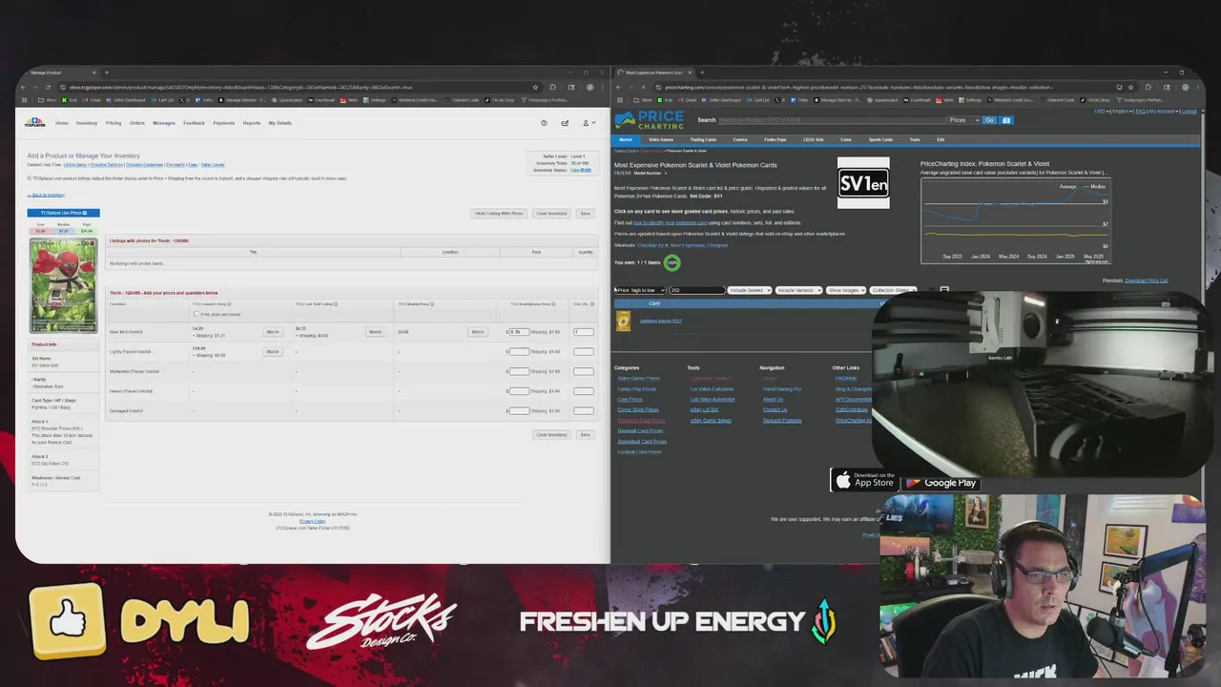The width and height of the screenshot is (1221, 687).
Task: Open Lot Value Calculator footer link
Action: (712, 388)
